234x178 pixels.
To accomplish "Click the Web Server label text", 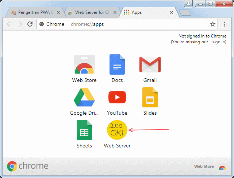I will (117, 146).
